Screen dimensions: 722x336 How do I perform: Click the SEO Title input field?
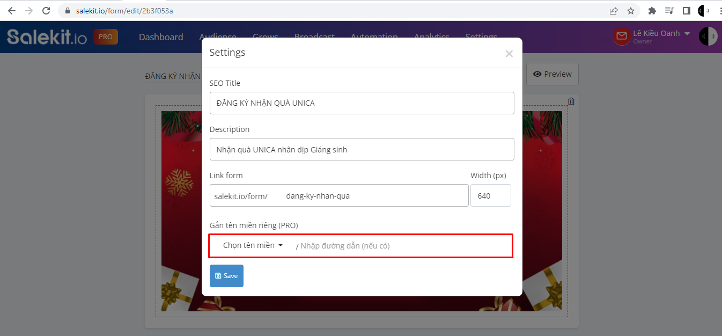point(362,103)
